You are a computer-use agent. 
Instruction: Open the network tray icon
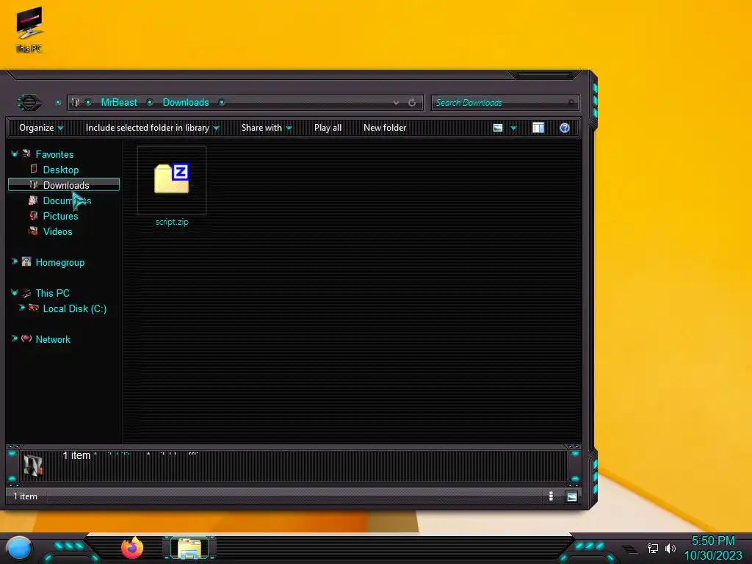pos(652,548)
